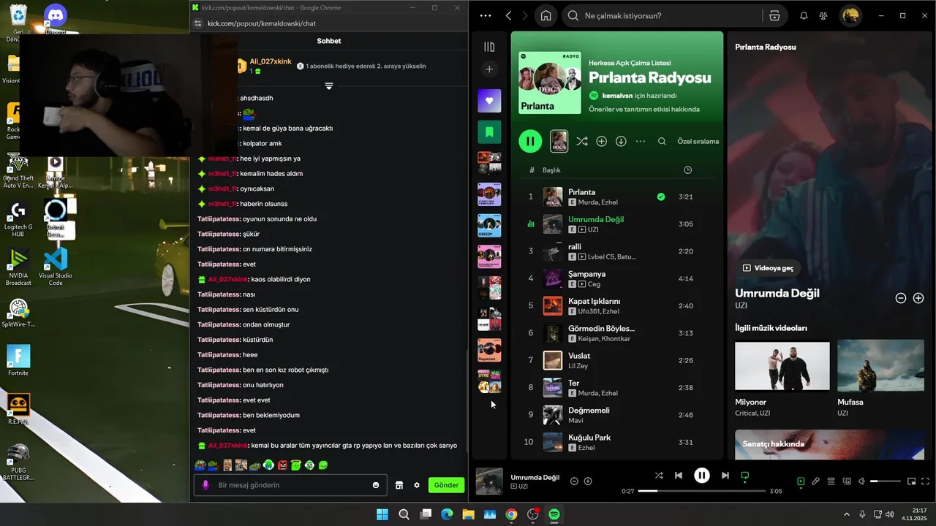
Task: Open the 'kemalvsn' link in playlist header
Action: tap(617, 96)
